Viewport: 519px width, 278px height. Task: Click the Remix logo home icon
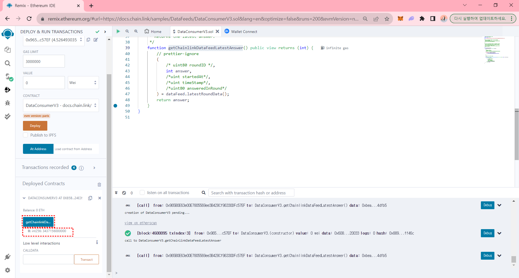tap(8, 34)
